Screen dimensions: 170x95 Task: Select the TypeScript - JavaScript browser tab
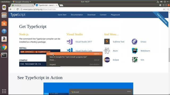(46, 5)
